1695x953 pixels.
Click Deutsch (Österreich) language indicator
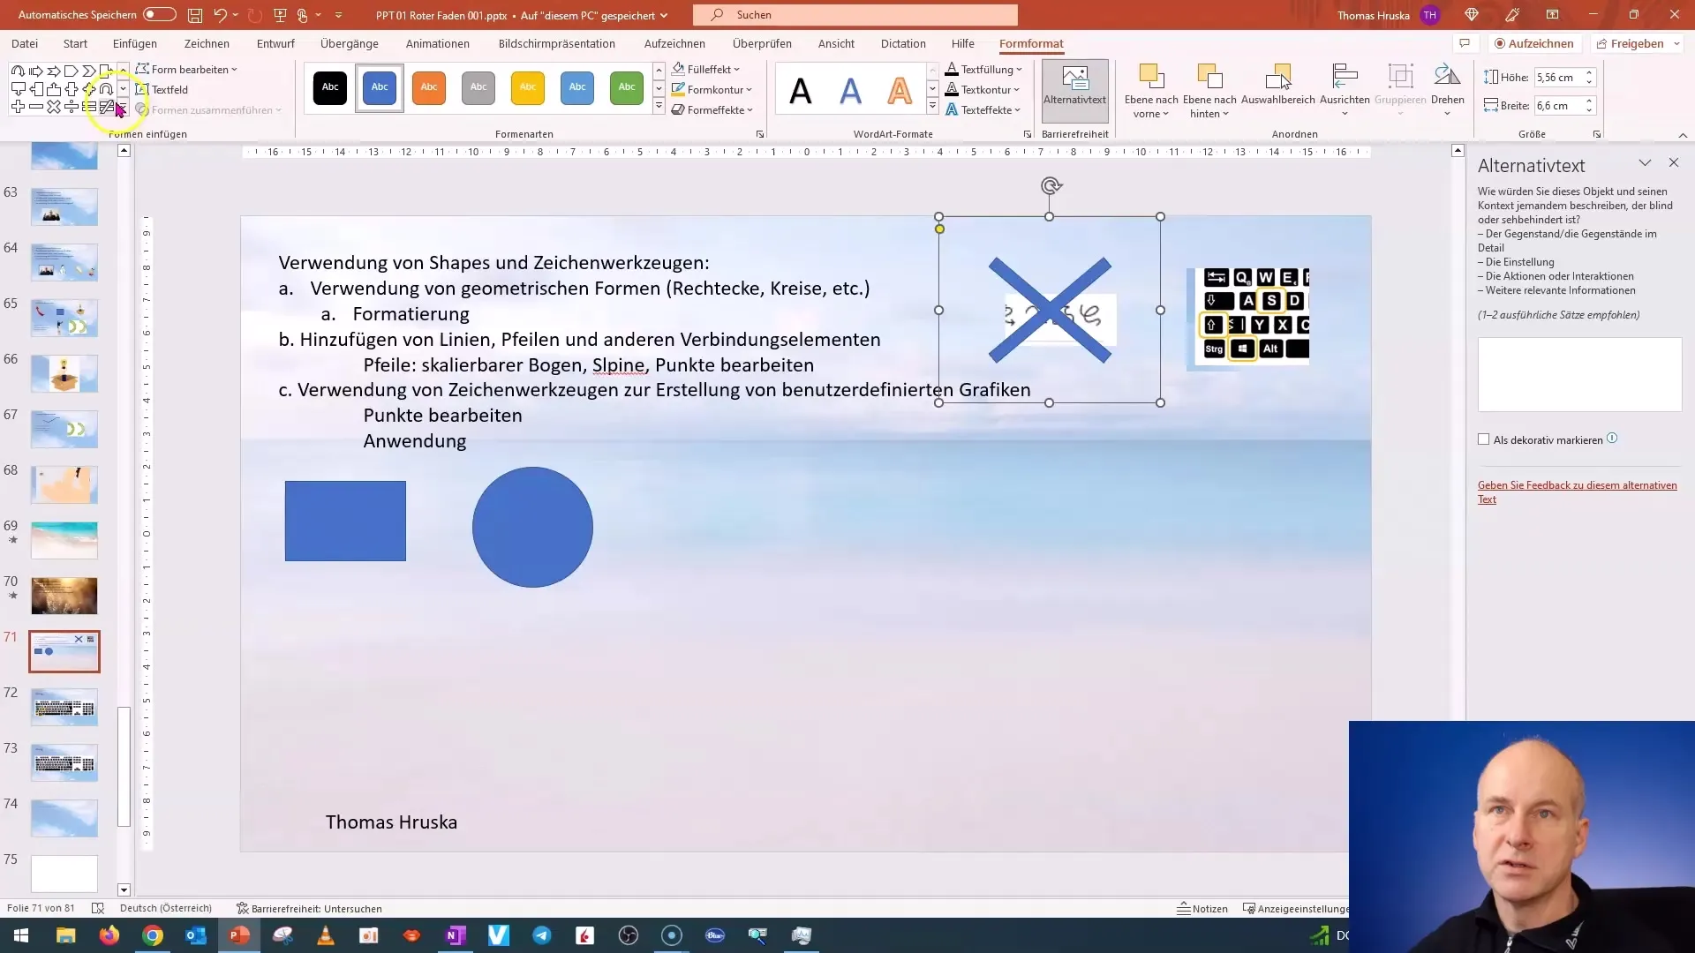click(166, 909)
